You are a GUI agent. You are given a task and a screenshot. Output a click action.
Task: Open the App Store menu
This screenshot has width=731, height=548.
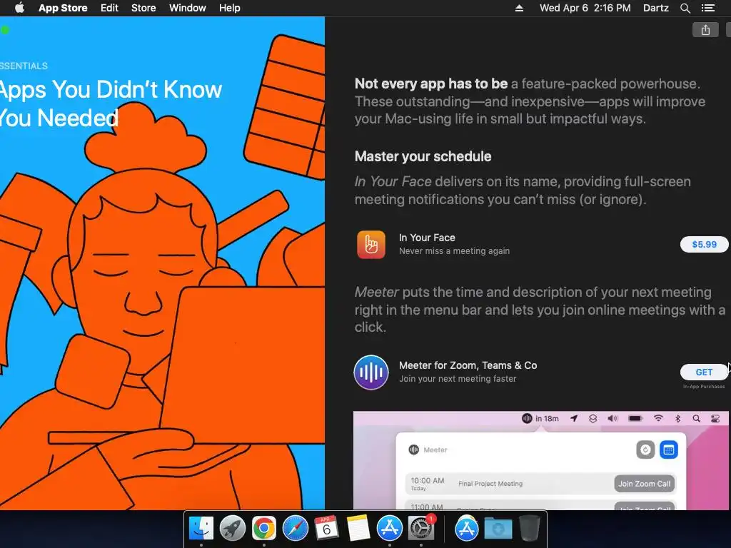point(63,8)
